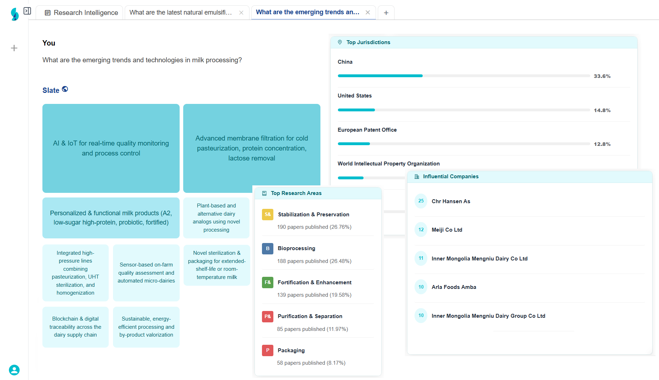Open the Blockchain & digital traceability tile
Image resolution: width=659 pixels, height=380 pixels.
[75, 327]
